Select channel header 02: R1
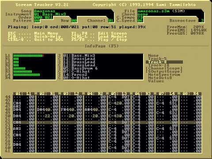 click(48, 94)
